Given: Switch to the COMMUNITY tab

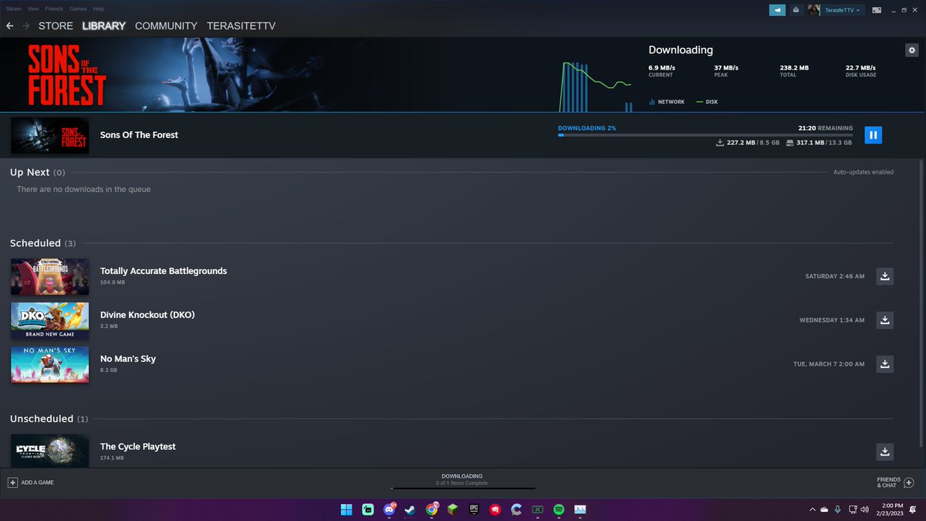Looking at the screenshot, I should click(x=166, y=25).
